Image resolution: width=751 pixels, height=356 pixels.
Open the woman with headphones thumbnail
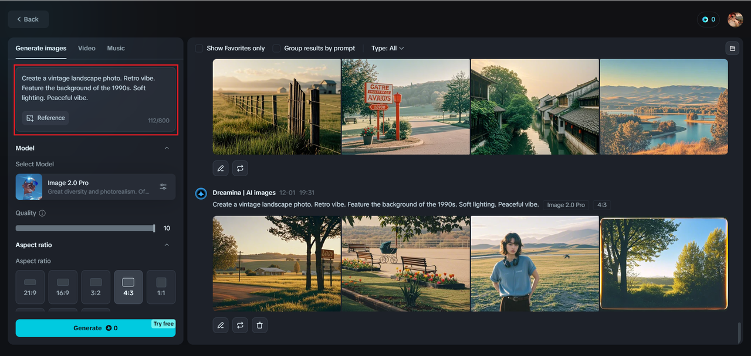(x=535, y=263)
